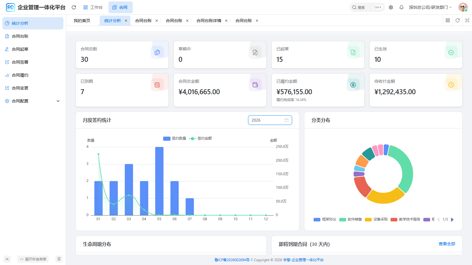Screen dimensions: 472x265
Task: Open the 合同台账详情 tab
Action: pos(209,21)
